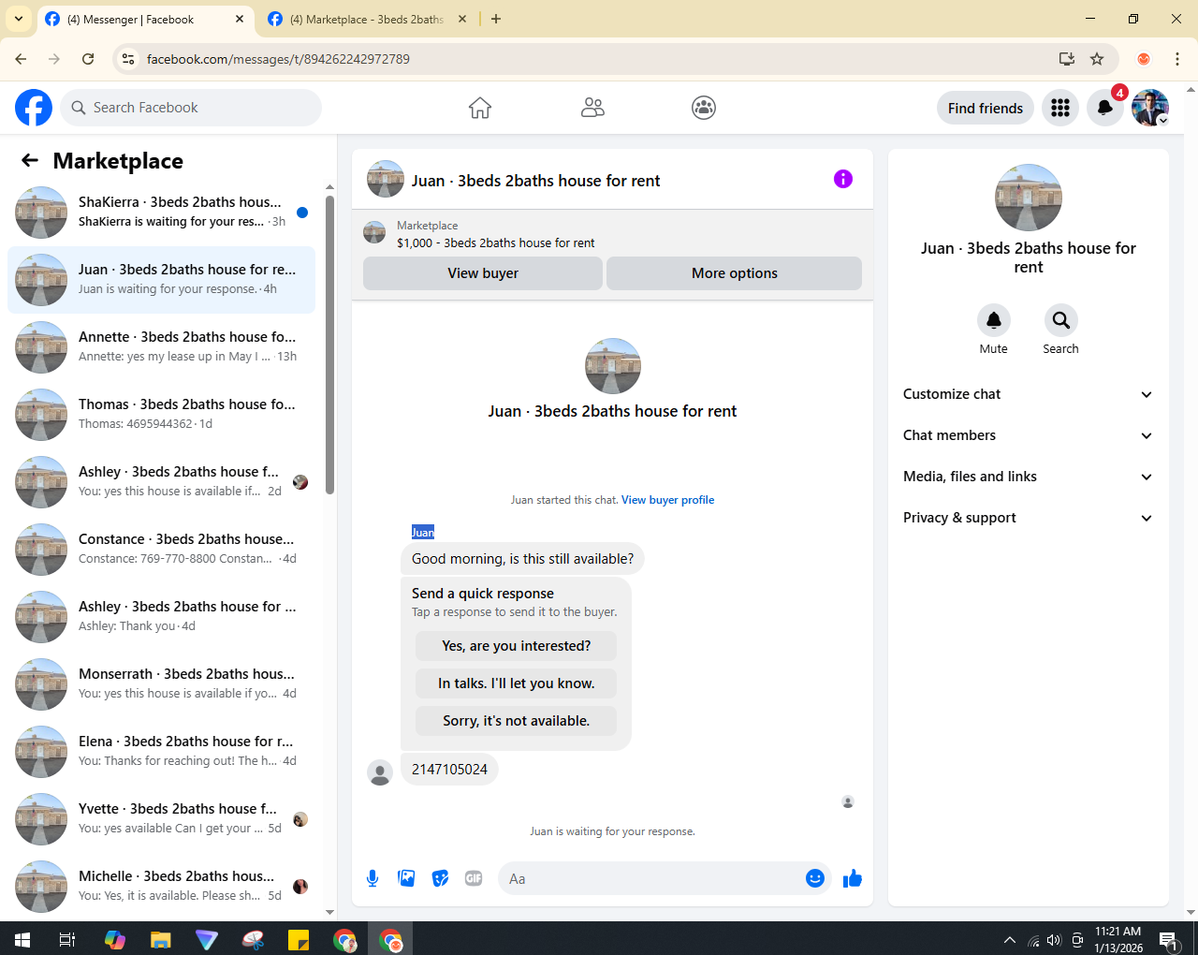Expand the Privacy & support section
The image size is (1198, 955).
point(1029,518)
